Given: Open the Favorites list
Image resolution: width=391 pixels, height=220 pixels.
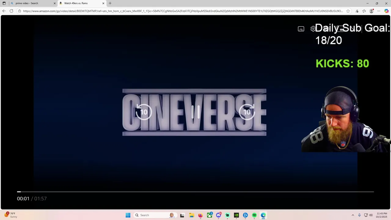Looking at the screenshot, I should 364,11.
